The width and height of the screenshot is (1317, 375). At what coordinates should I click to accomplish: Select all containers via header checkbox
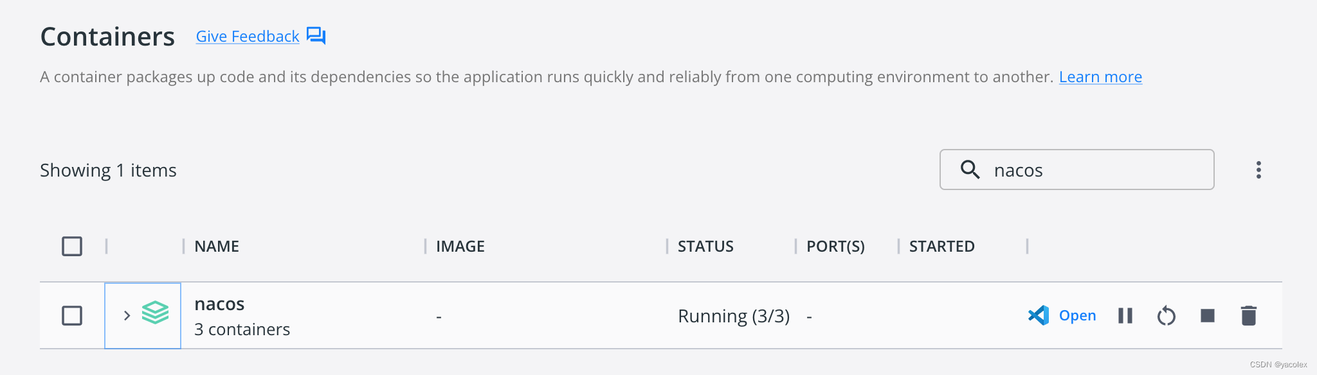72,246
